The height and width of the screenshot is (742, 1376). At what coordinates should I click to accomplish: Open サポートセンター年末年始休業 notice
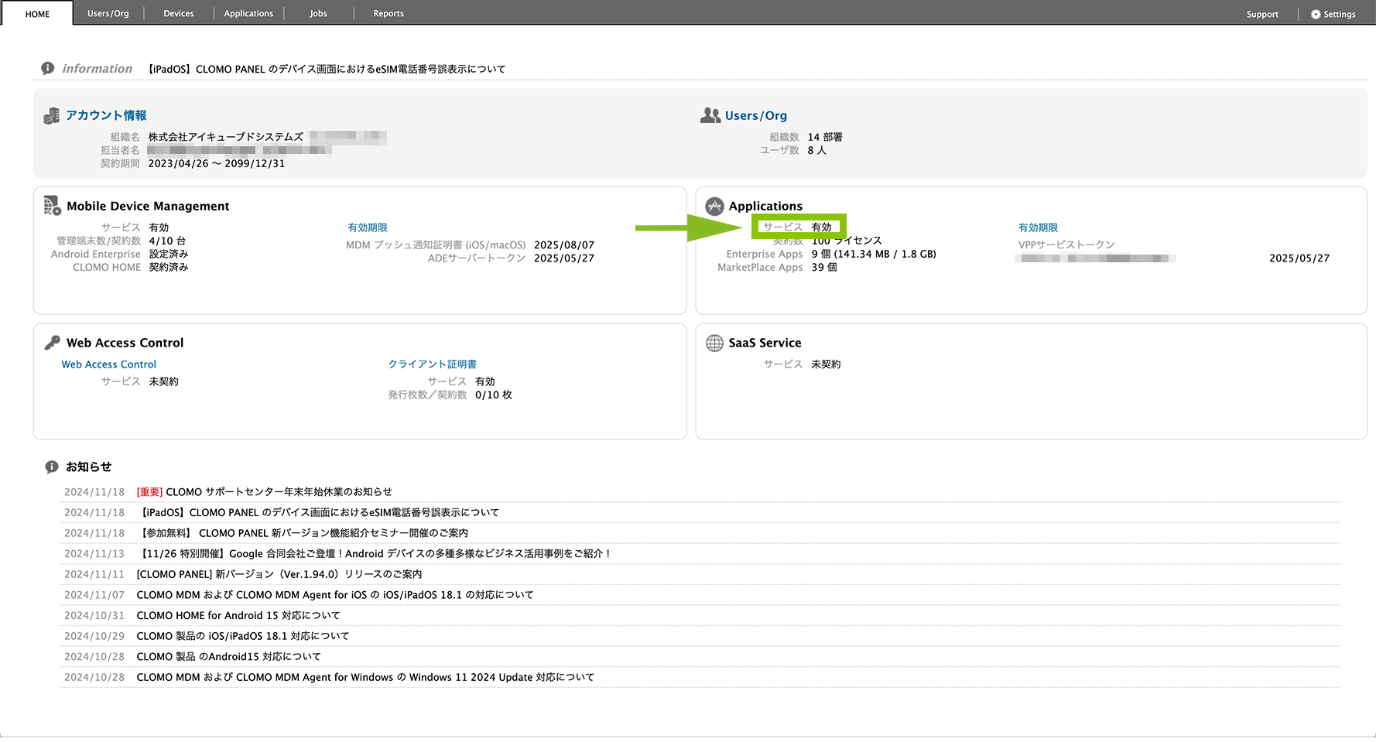click(x=265, y=492)
